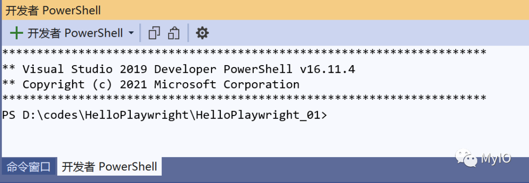
Task: Click the MyIO watermark text
Action: coord(496,158)
